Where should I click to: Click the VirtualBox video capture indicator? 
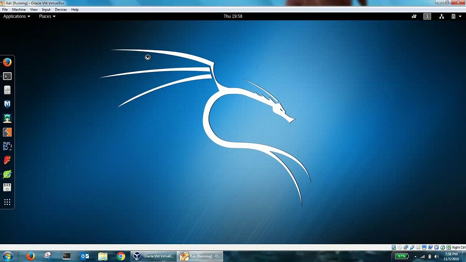430,247
